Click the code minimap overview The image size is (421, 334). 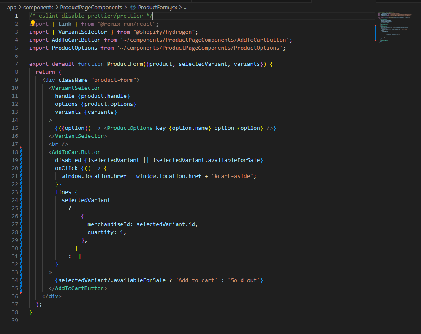(394, 27)
